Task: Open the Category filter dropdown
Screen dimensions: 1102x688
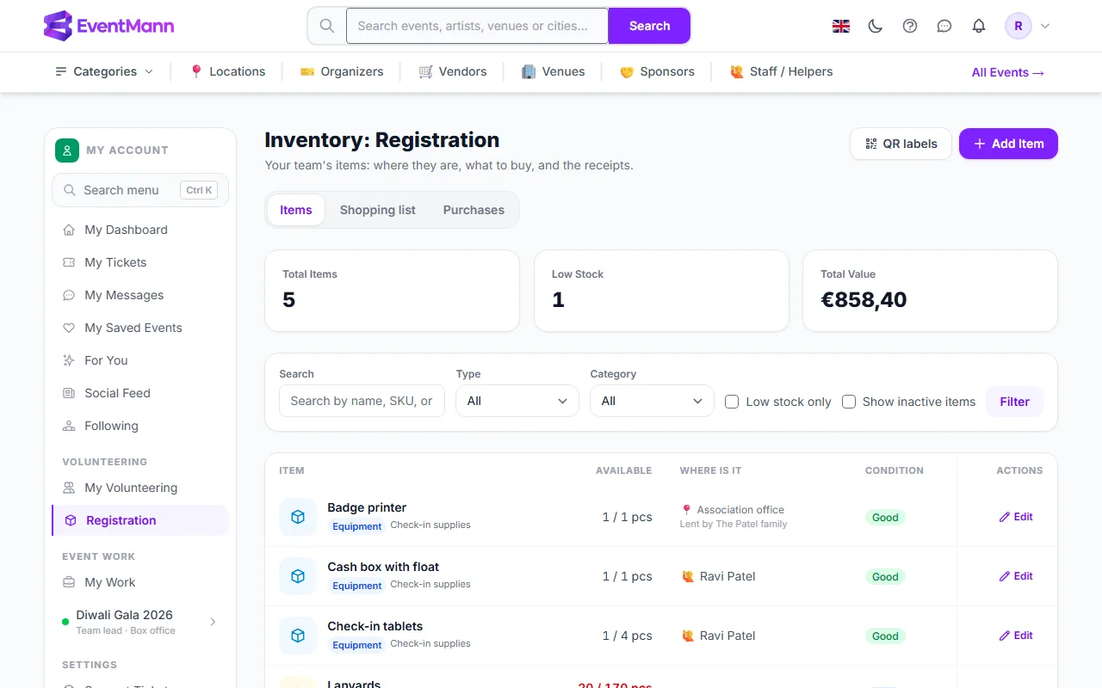Action: click(652, 401)
